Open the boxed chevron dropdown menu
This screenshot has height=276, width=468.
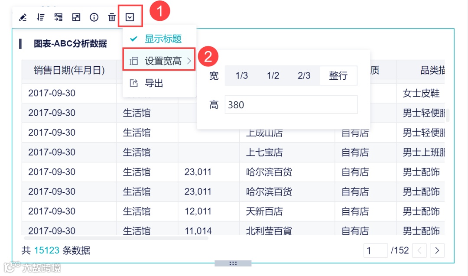[x=130, y=17]
